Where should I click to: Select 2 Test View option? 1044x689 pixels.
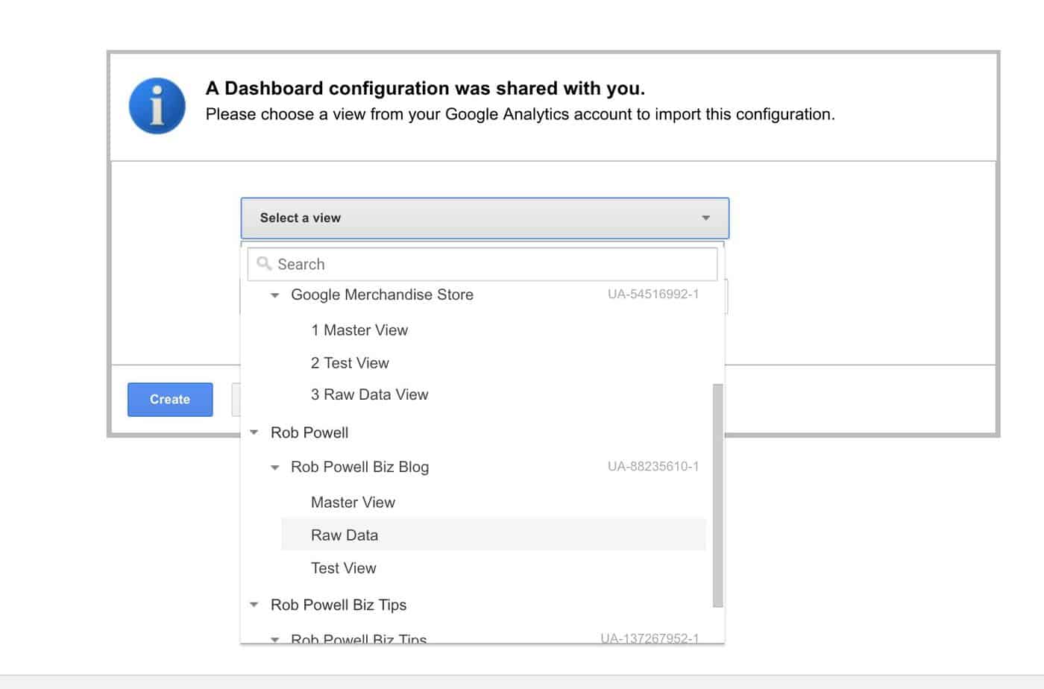pyautogui.click(x=350, y=363)
